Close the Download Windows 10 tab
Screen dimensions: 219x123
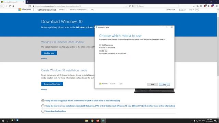tap(24, 2)
